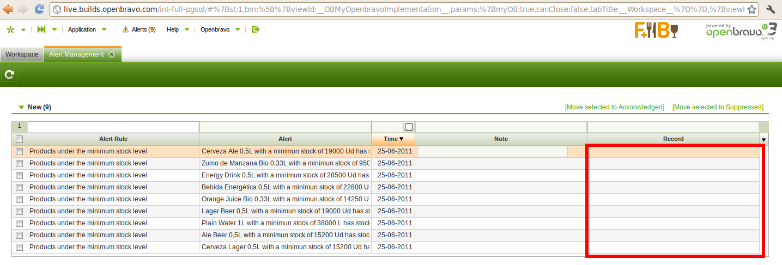Click the Time filter input field
This screenshot has height=265, width=782.
point(387,127)
